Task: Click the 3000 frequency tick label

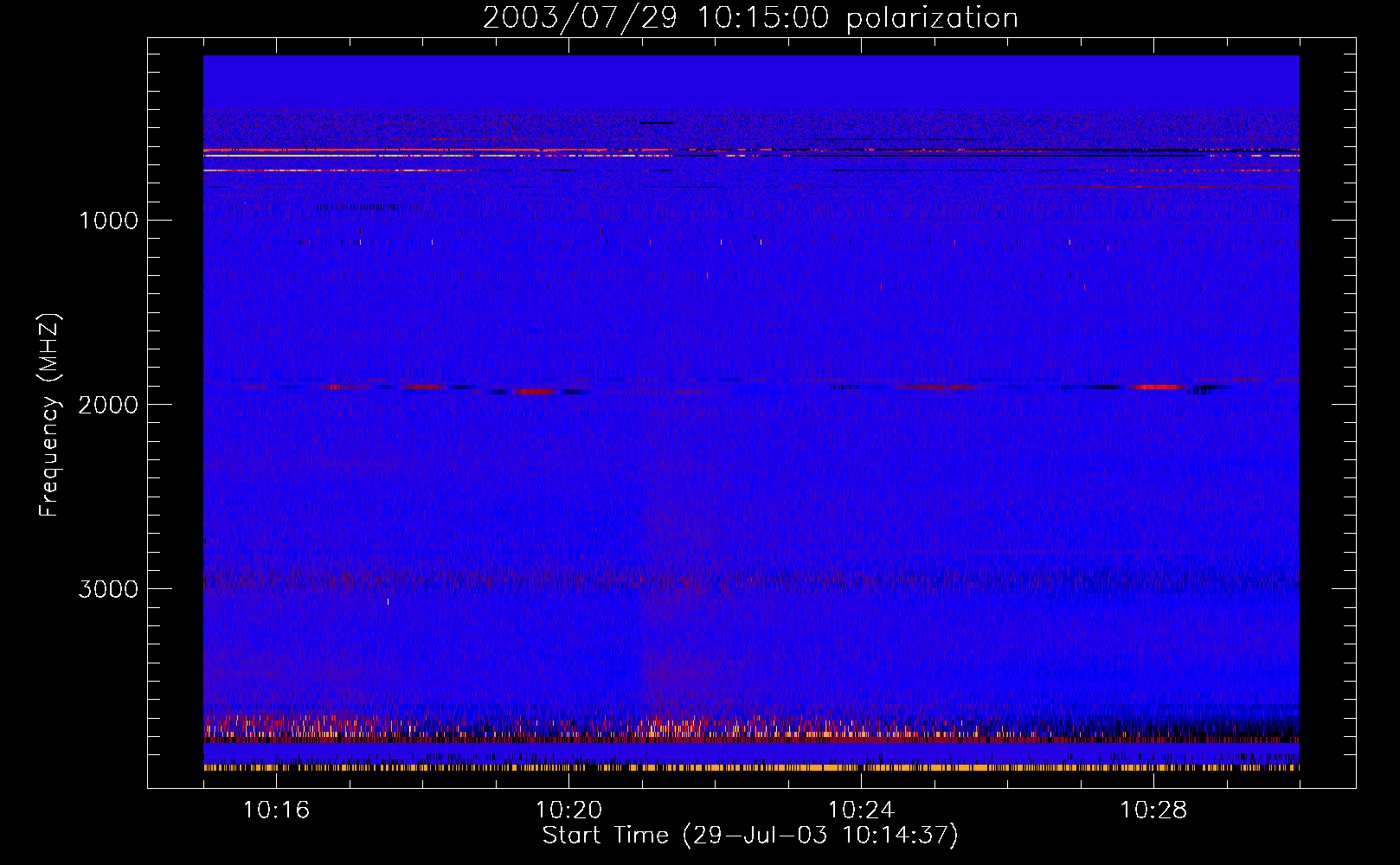Action: [108, 589]
